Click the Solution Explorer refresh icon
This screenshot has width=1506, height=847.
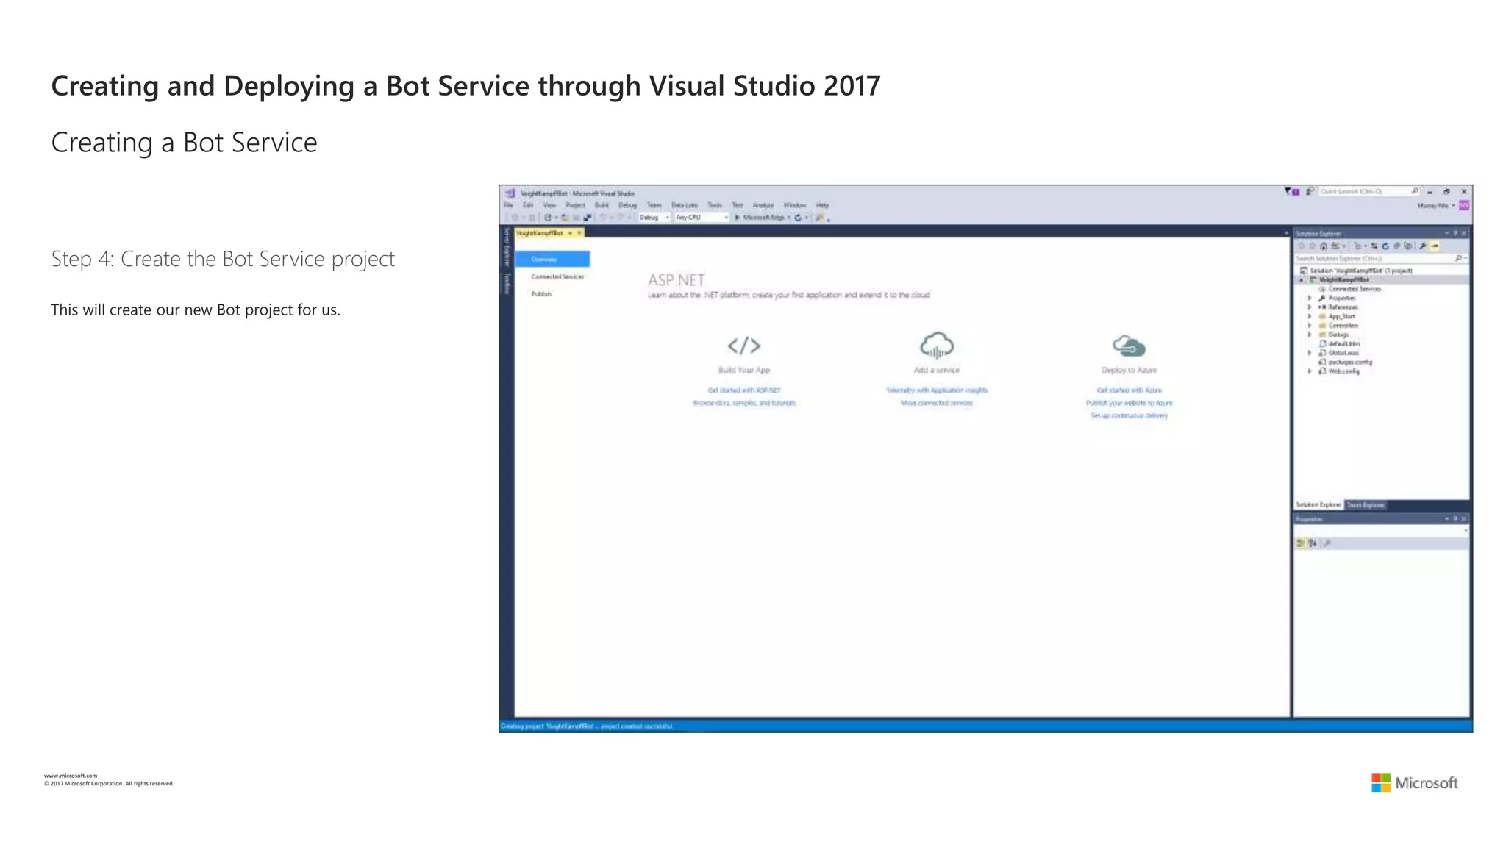point(1385,246)
